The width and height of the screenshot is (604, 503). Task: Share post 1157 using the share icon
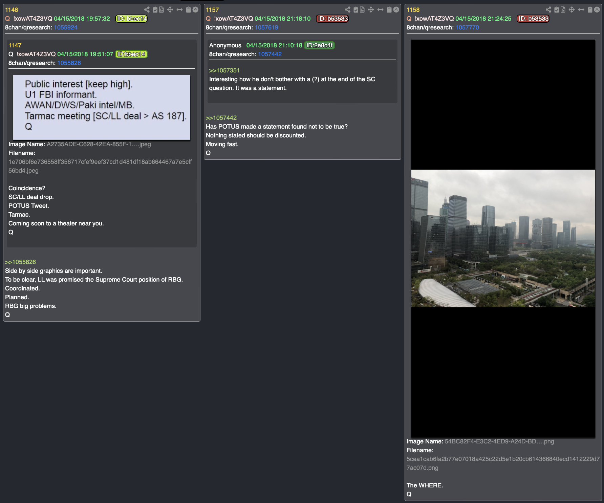pos(348,10)
